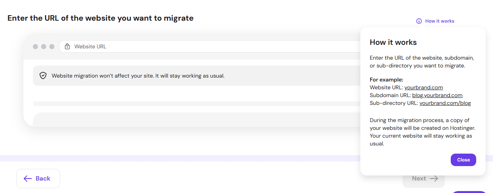Close the How it works popup

click(x=463, y=160)
